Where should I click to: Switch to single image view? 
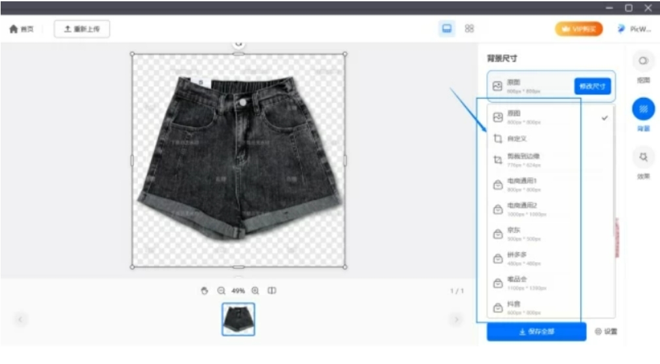[446, 29]
